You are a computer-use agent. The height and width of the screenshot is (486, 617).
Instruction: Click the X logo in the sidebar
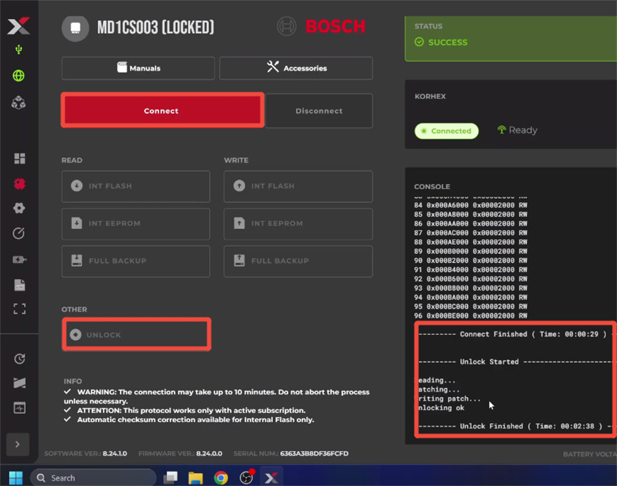[19, 25]
